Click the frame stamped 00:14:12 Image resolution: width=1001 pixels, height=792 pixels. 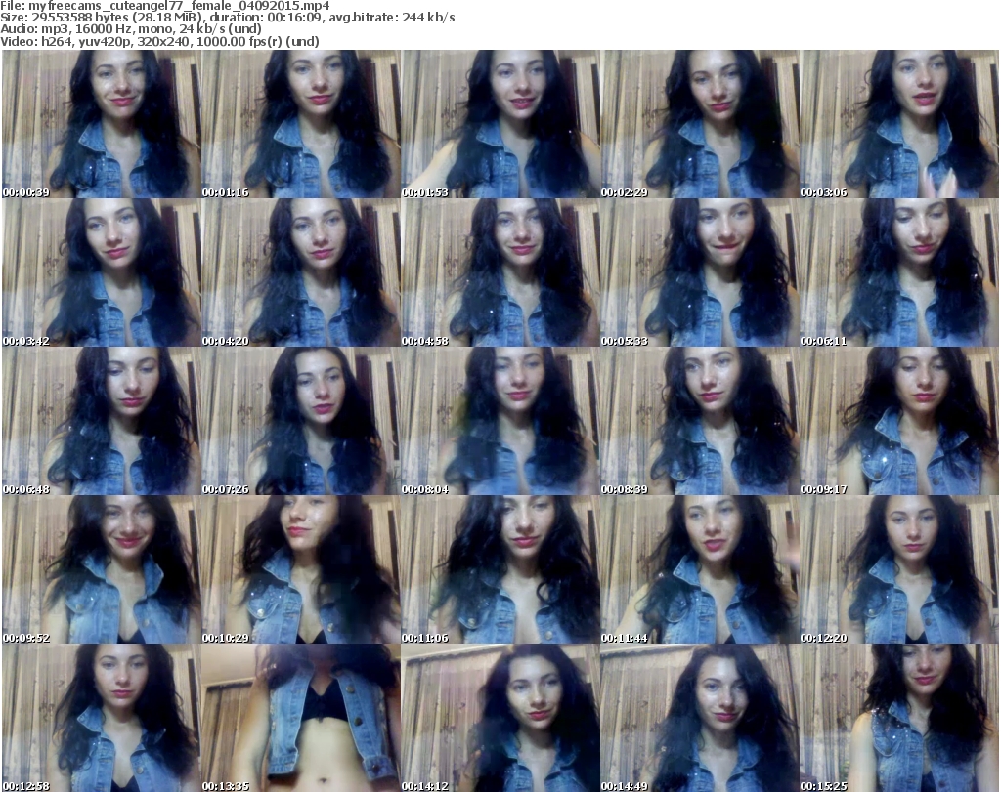point(500,718)
